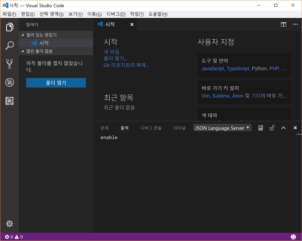Open the Search view in activity bar
This screenshot has width=302, height=241.
[10, 46]
